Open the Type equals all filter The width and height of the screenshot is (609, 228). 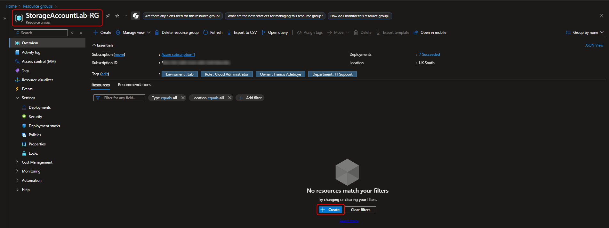tap(164, 98)
